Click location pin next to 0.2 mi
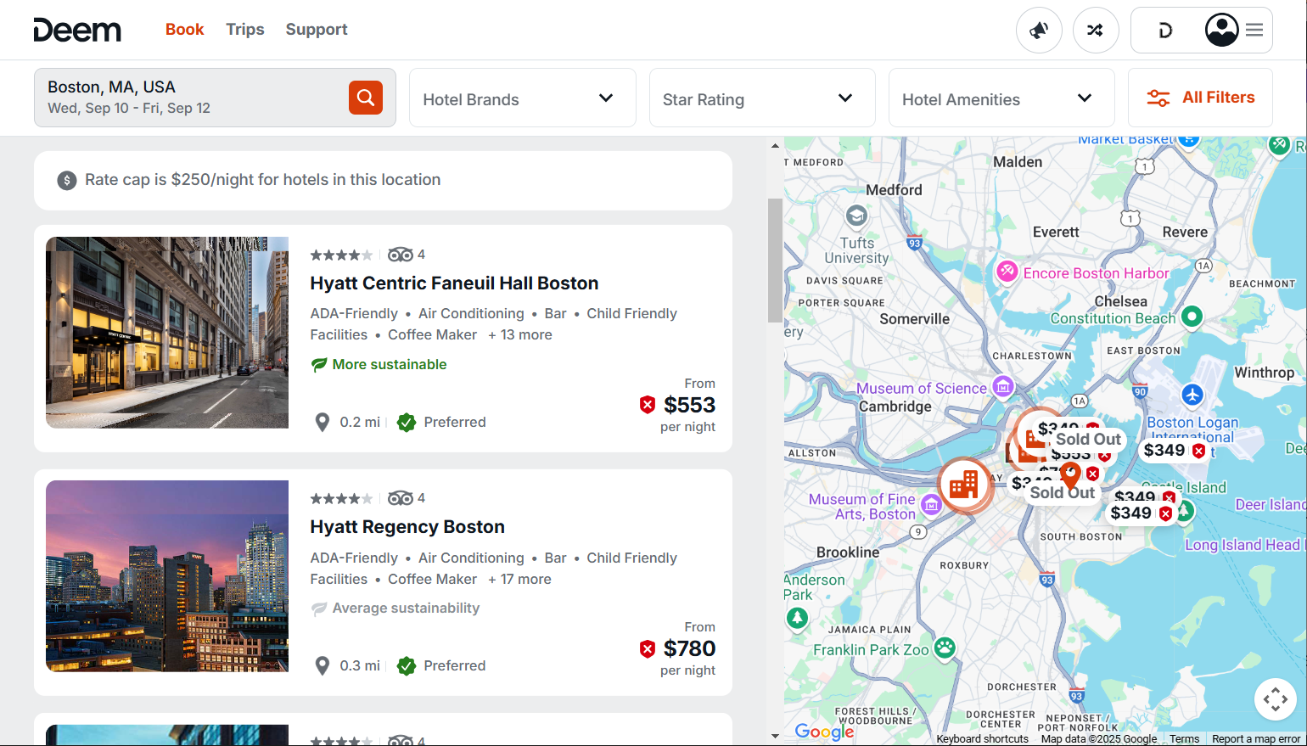The height and width of the screenshot is (746, 1307). tap(323, 422)
